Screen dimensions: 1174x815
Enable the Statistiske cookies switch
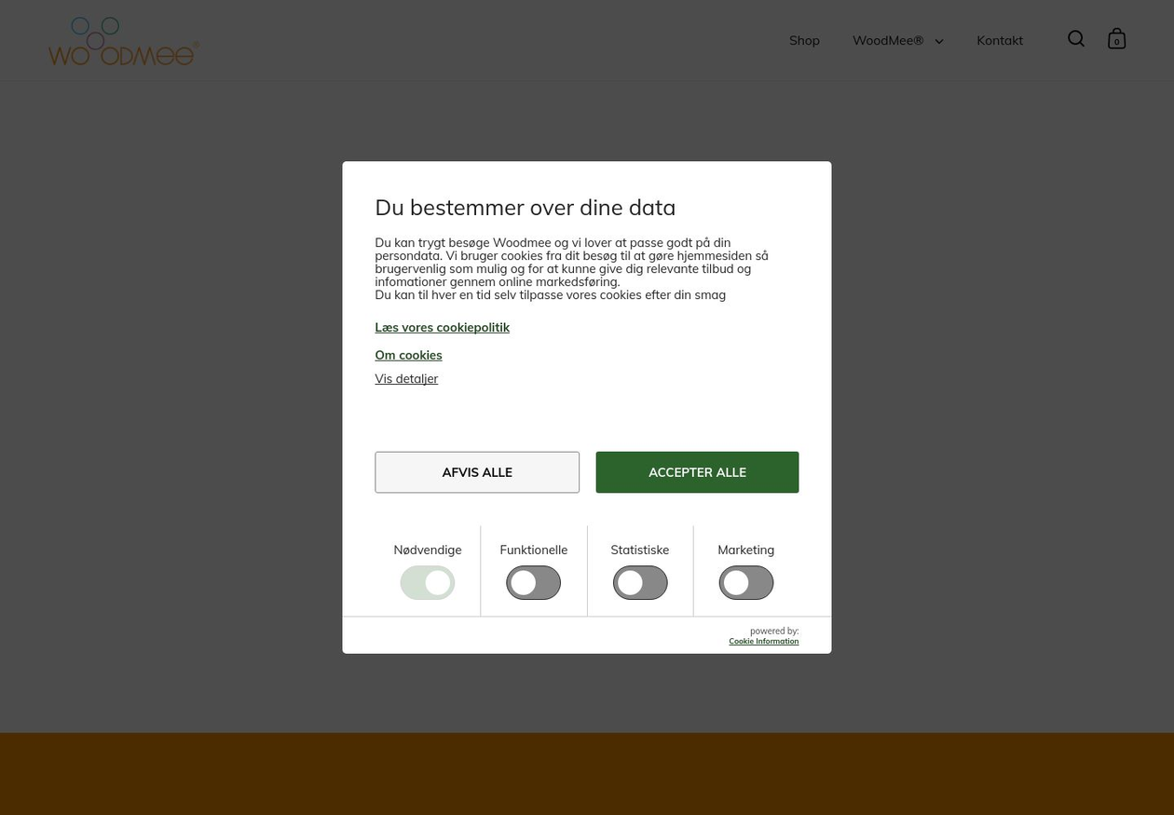[x=640, y=583]
